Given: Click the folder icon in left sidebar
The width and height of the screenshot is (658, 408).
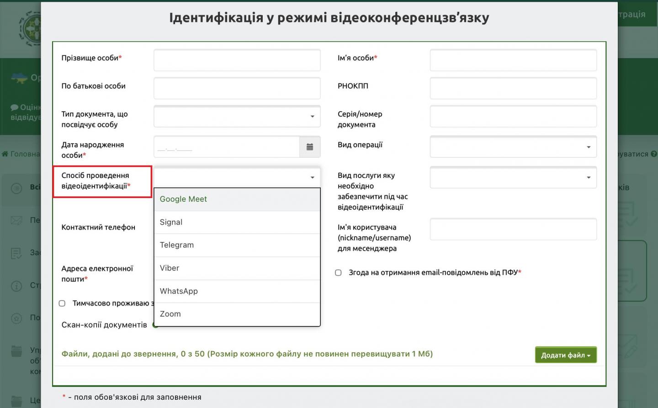Looking at the screenshot, I should (16, 351).
